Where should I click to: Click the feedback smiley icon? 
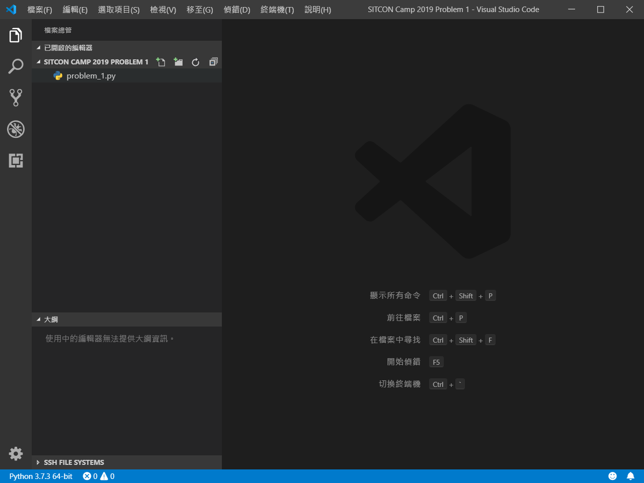[x=612, y=476]
